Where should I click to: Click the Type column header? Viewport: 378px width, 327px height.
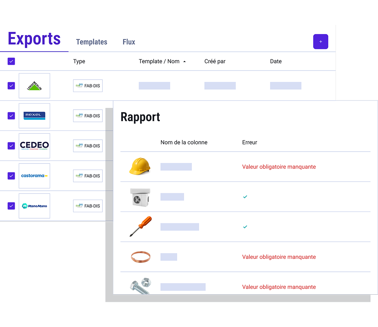click(79, 61)
